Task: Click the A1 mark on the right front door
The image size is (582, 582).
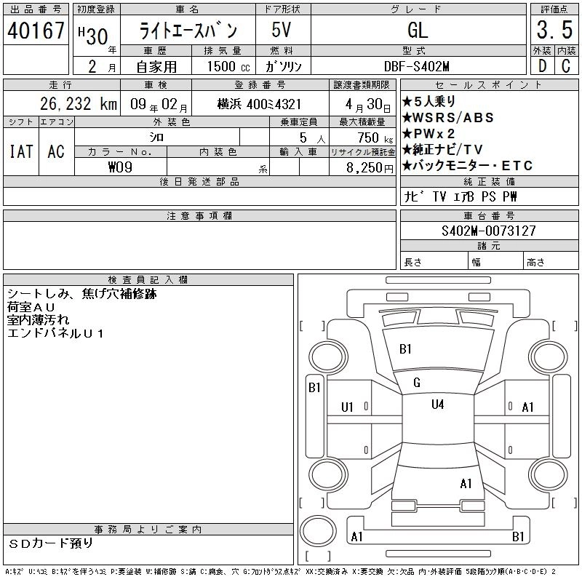Action: pos(528,407)
